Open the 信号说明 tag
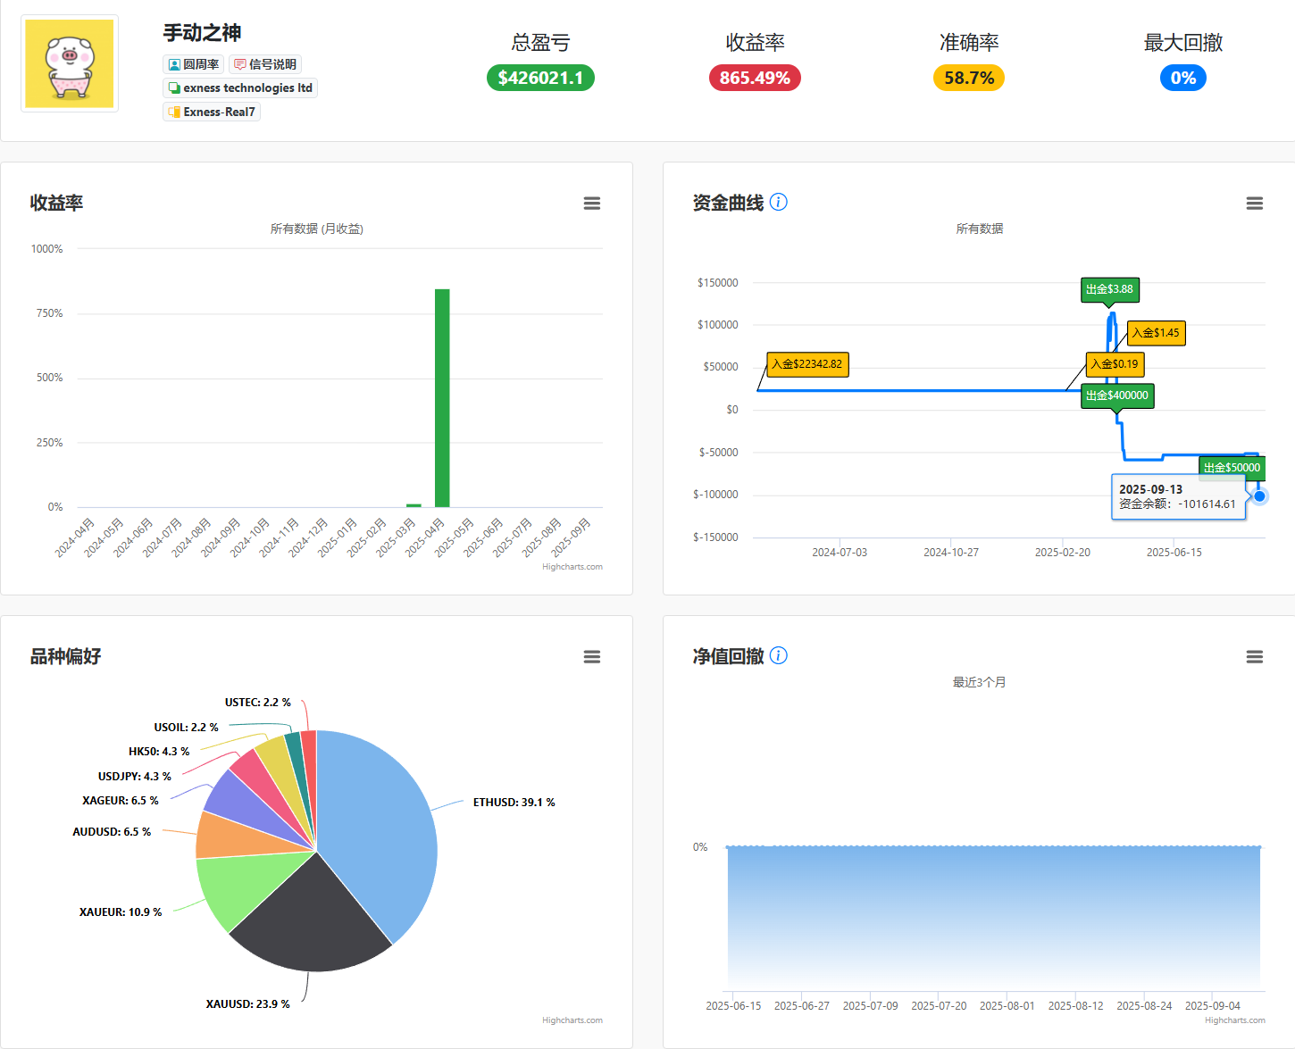The image size is (1295, 1049). point(265,64)
